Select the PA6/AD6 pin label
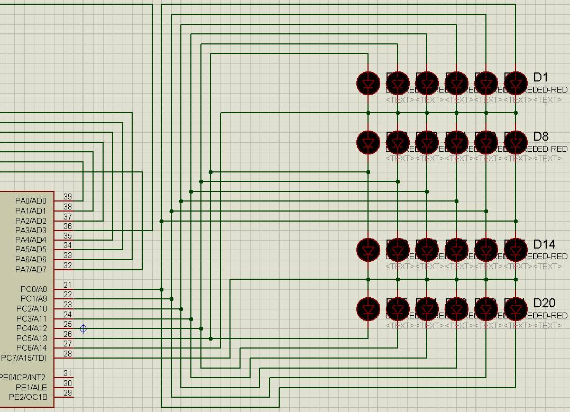570x412 pixels. click(x=31, y=260)
